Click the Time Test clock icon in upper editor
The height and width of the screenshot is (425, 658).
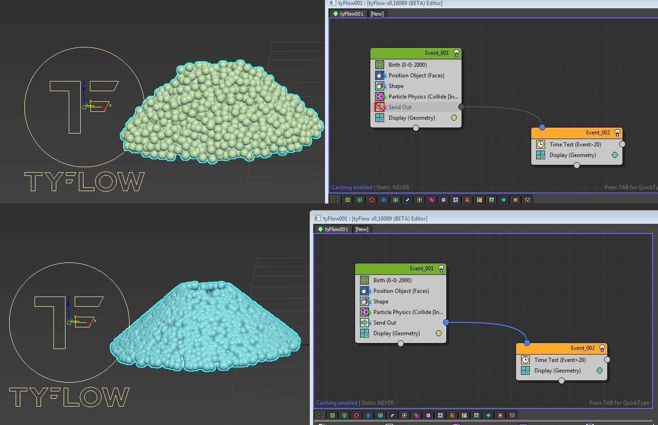point(540,145)
